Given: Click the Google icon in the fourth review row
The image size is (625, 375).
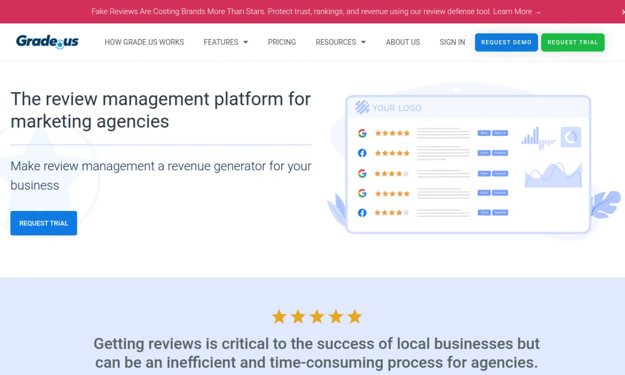Looking at the screenshot, I should (x=362, y=193).
